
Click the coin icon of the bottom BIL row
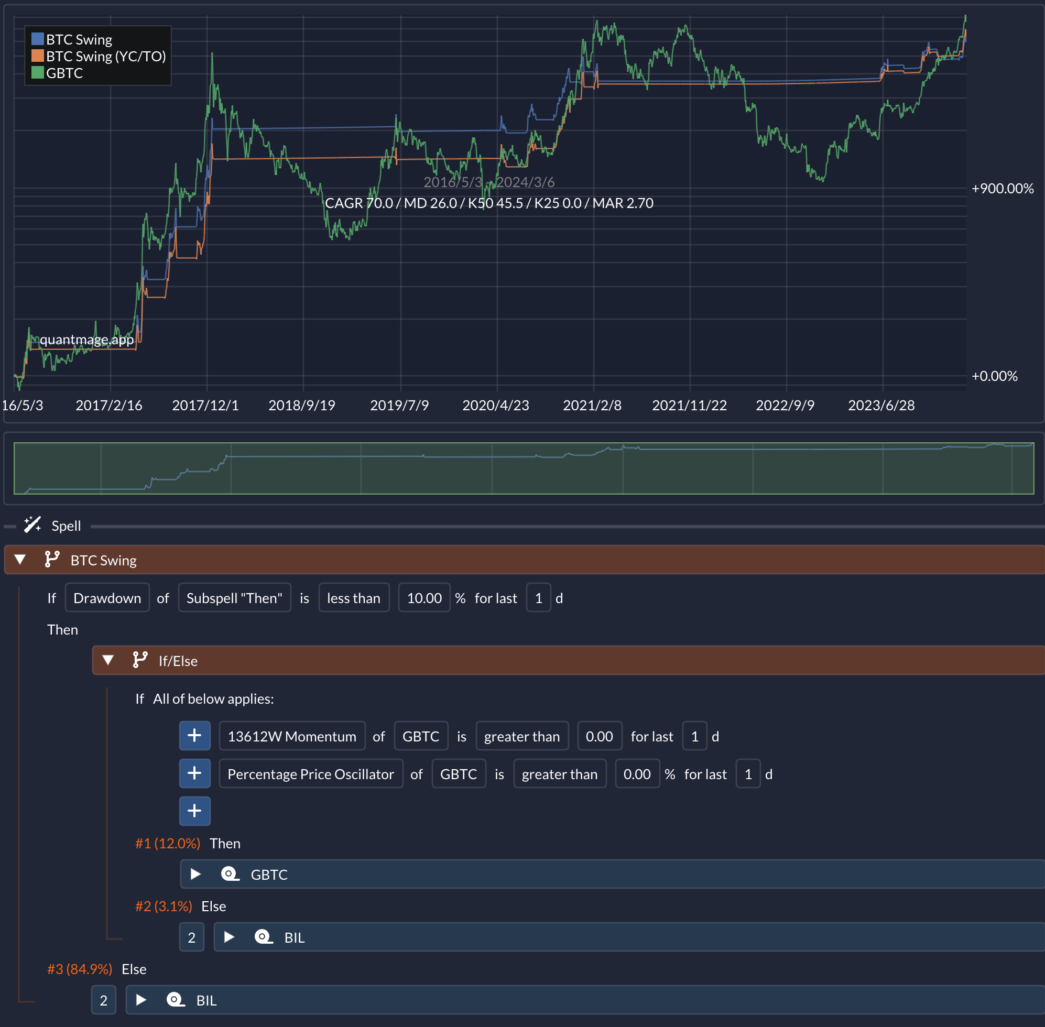pyautogui.click(x=176, y=1000)
